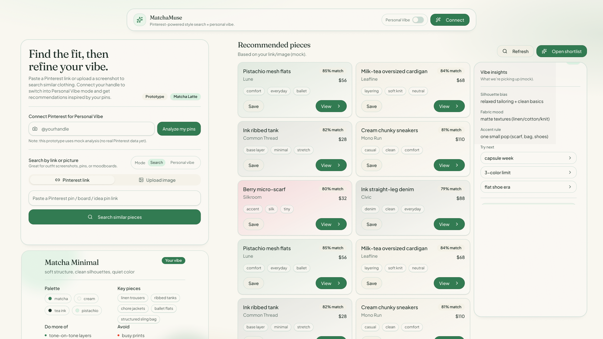This screenshot has height=339, width=603.
Task: Save Ink straight-leg denim item
Action: [x=372, y=224]
